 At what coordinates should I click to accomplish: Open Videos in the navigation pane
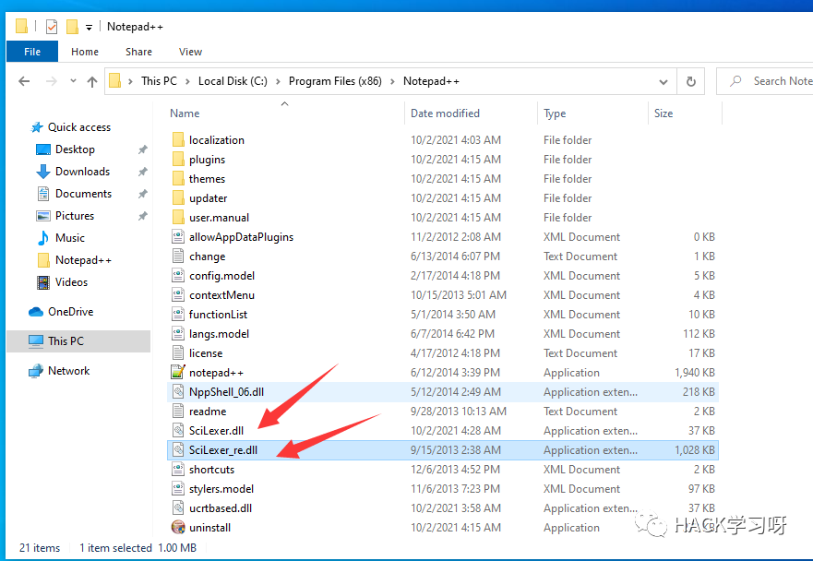point(71,282)
